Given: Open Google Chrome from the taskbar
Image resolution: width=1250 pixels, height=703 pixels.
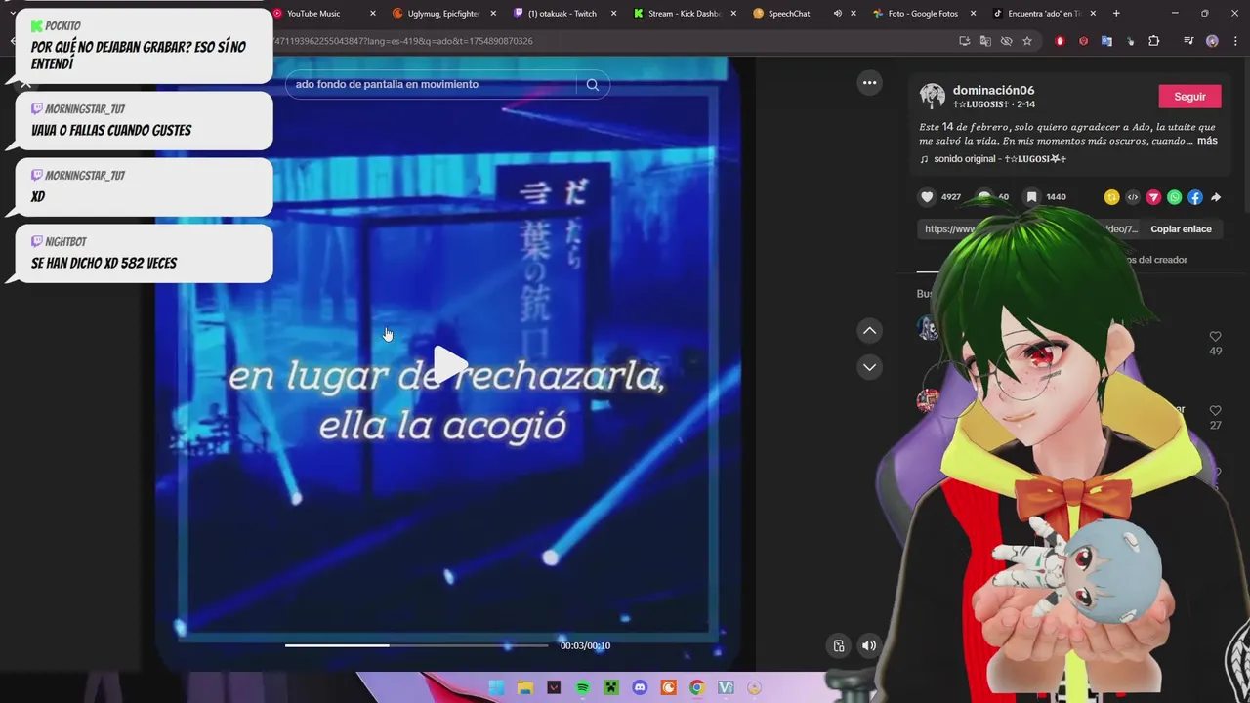Looking at the screenshot, I should (x=696, y=688).
